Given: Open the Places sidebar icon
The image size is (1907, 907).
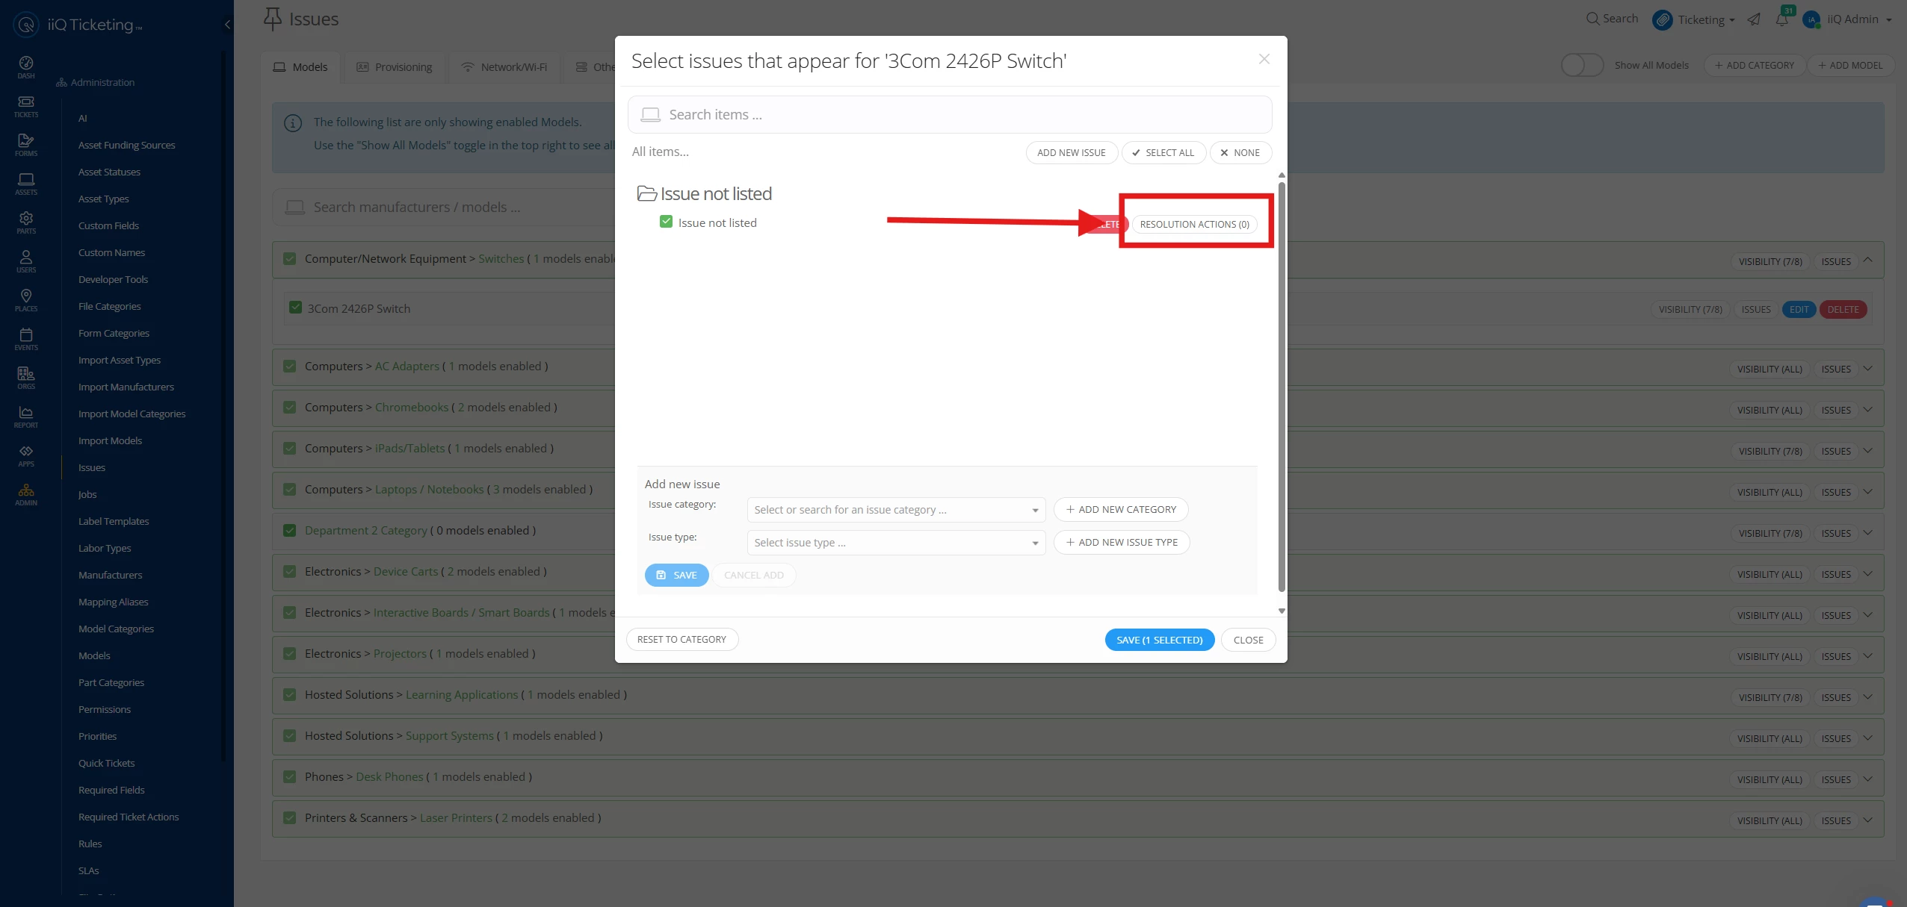Looking at the screenshot, I should pyautogui.click(x=26, y=300).
